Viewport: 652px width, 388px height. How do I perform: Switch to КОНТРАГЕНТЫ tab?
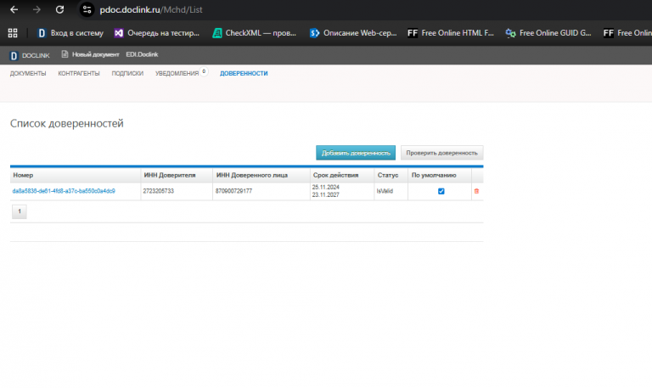(x=79, y=73)
